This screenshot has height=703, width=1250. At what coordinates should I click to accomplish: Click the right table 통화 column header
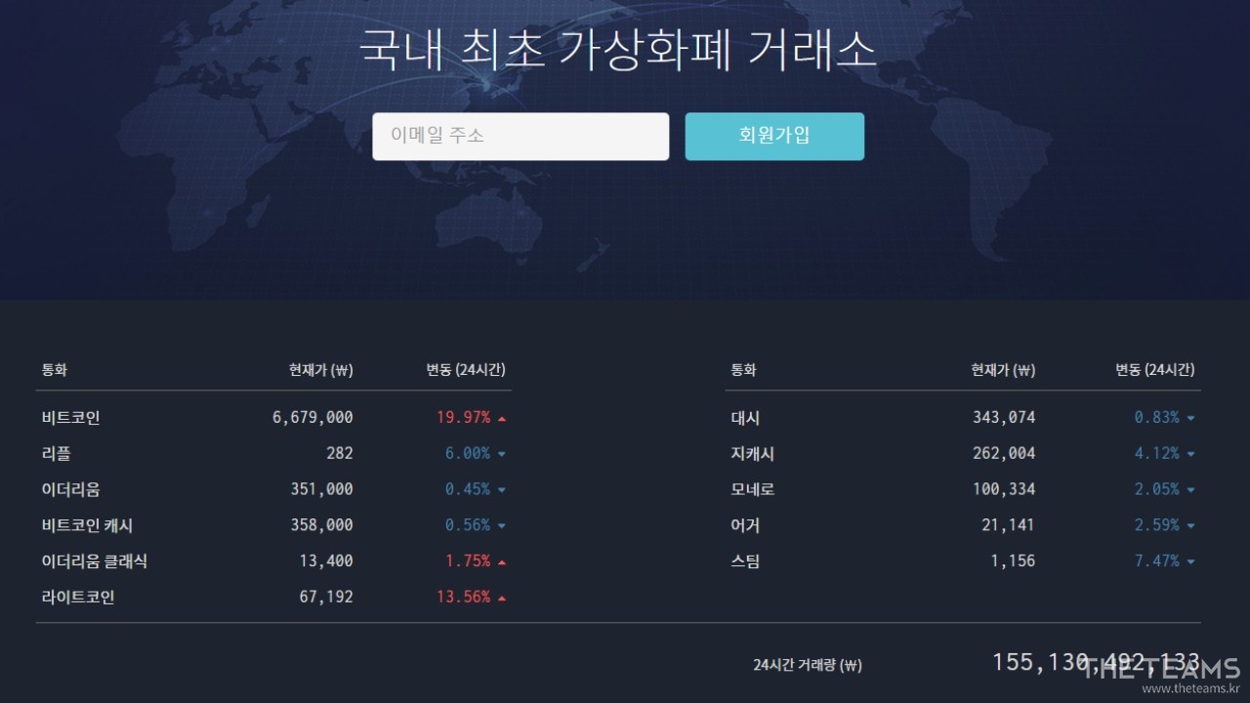(743, 370)
